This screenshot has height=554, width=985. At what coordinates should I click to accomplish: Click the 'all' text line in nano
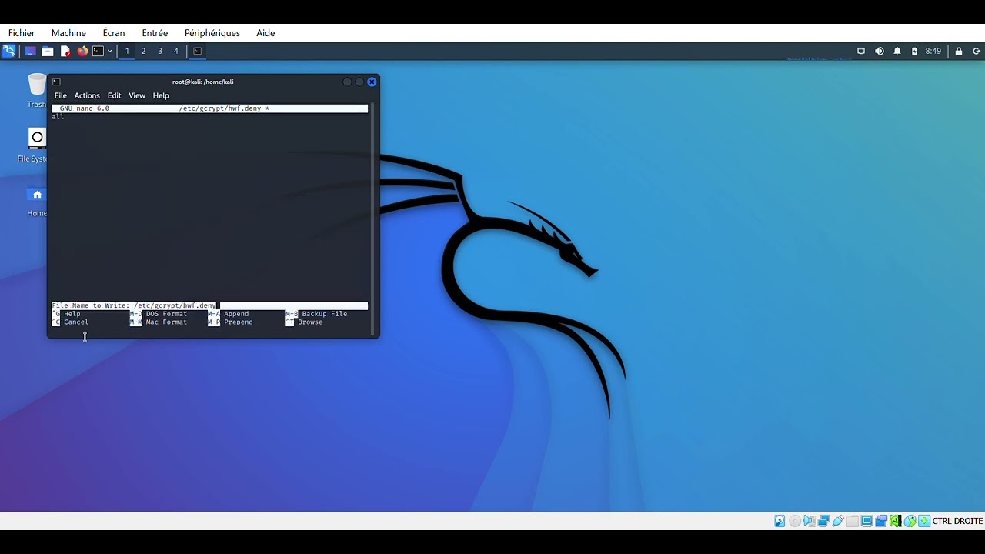coord(58,117)
